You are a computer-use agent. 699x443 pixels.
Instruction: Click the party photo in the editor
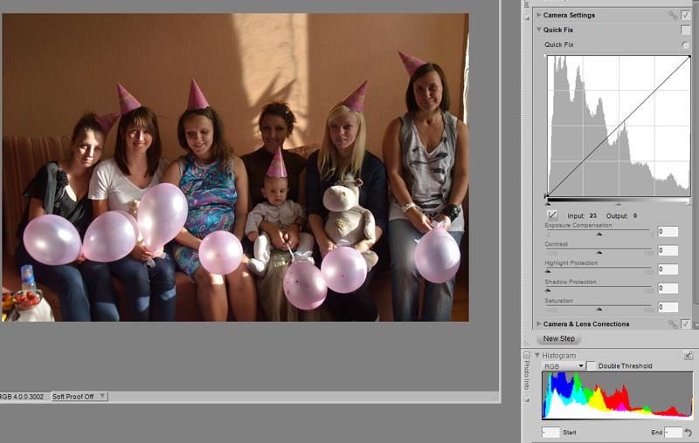tap(235, 167)
